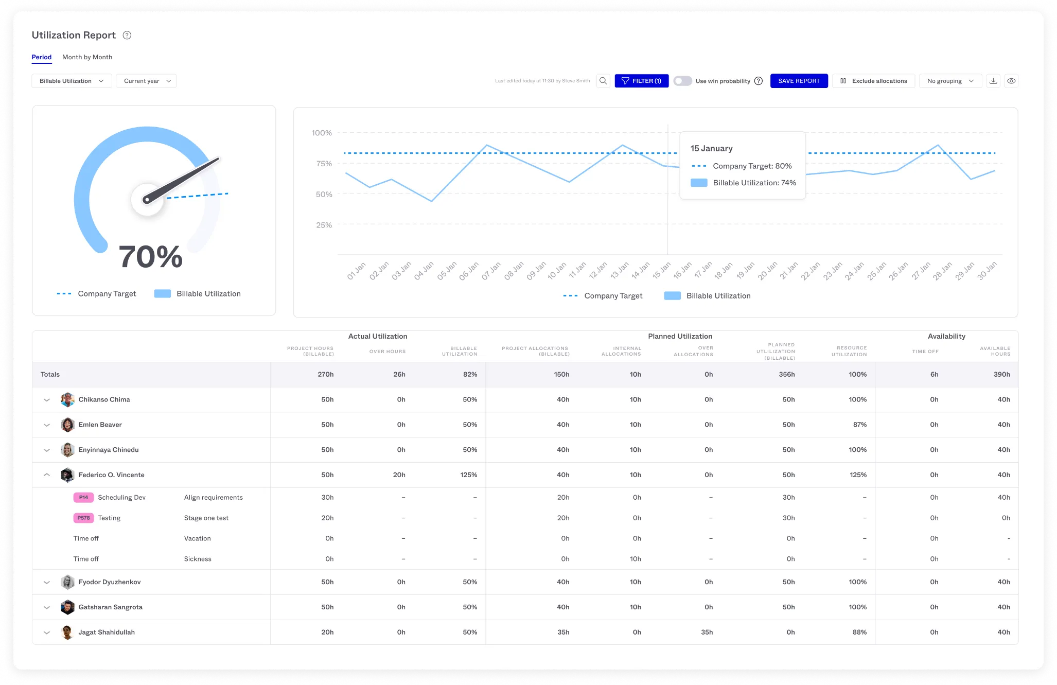
Task: Collapse Federico O. Vincente row
Action: [x=47, y=475]
